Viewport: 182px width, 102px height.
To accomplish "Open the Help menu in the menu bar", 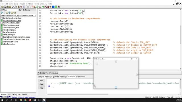I will (50, 4).
